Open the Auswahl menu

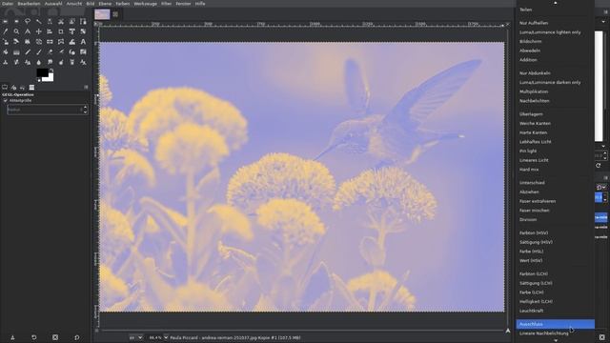[53, 4]
